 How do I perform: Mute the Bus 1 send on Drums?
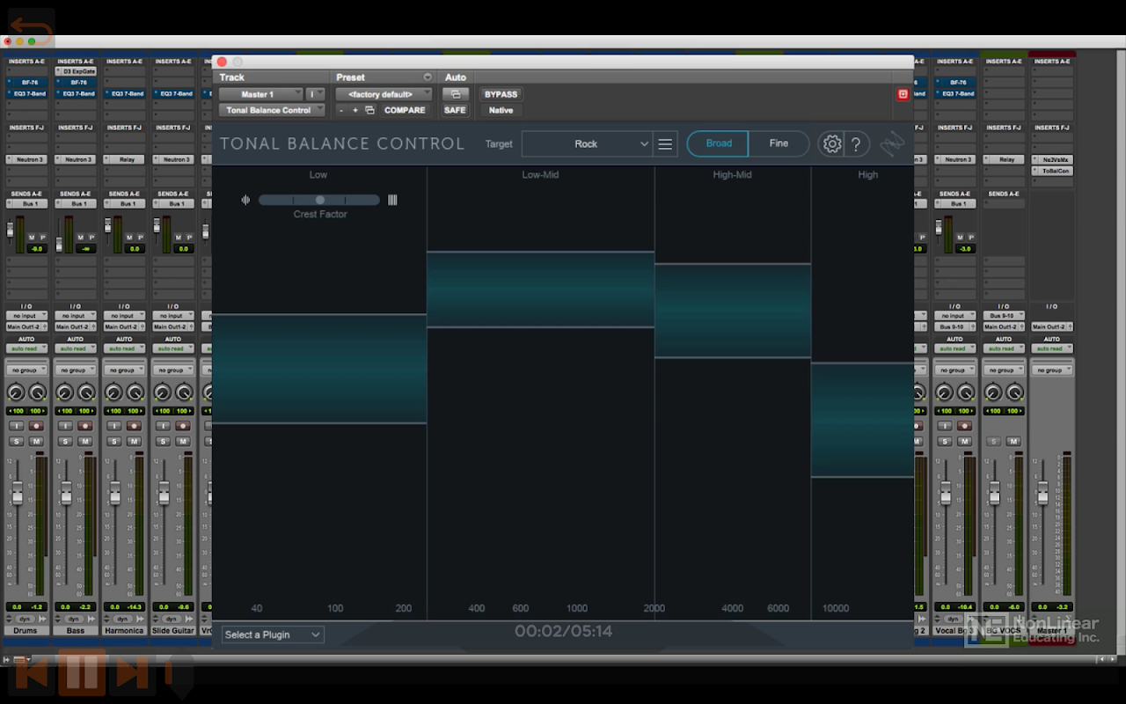tap(32, 238)
